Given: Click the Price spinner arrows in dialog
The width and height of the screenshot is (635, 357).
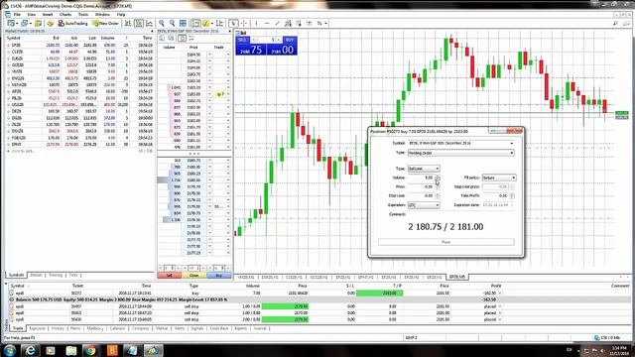Looking at the screenshot, I should point(438,186).
